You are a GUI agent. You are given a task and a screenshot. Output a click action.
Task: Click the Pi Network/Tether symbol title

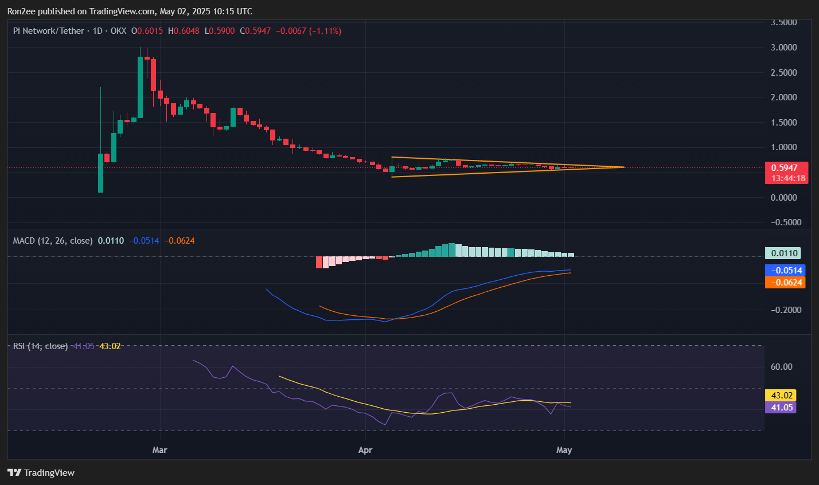(49, 31)
